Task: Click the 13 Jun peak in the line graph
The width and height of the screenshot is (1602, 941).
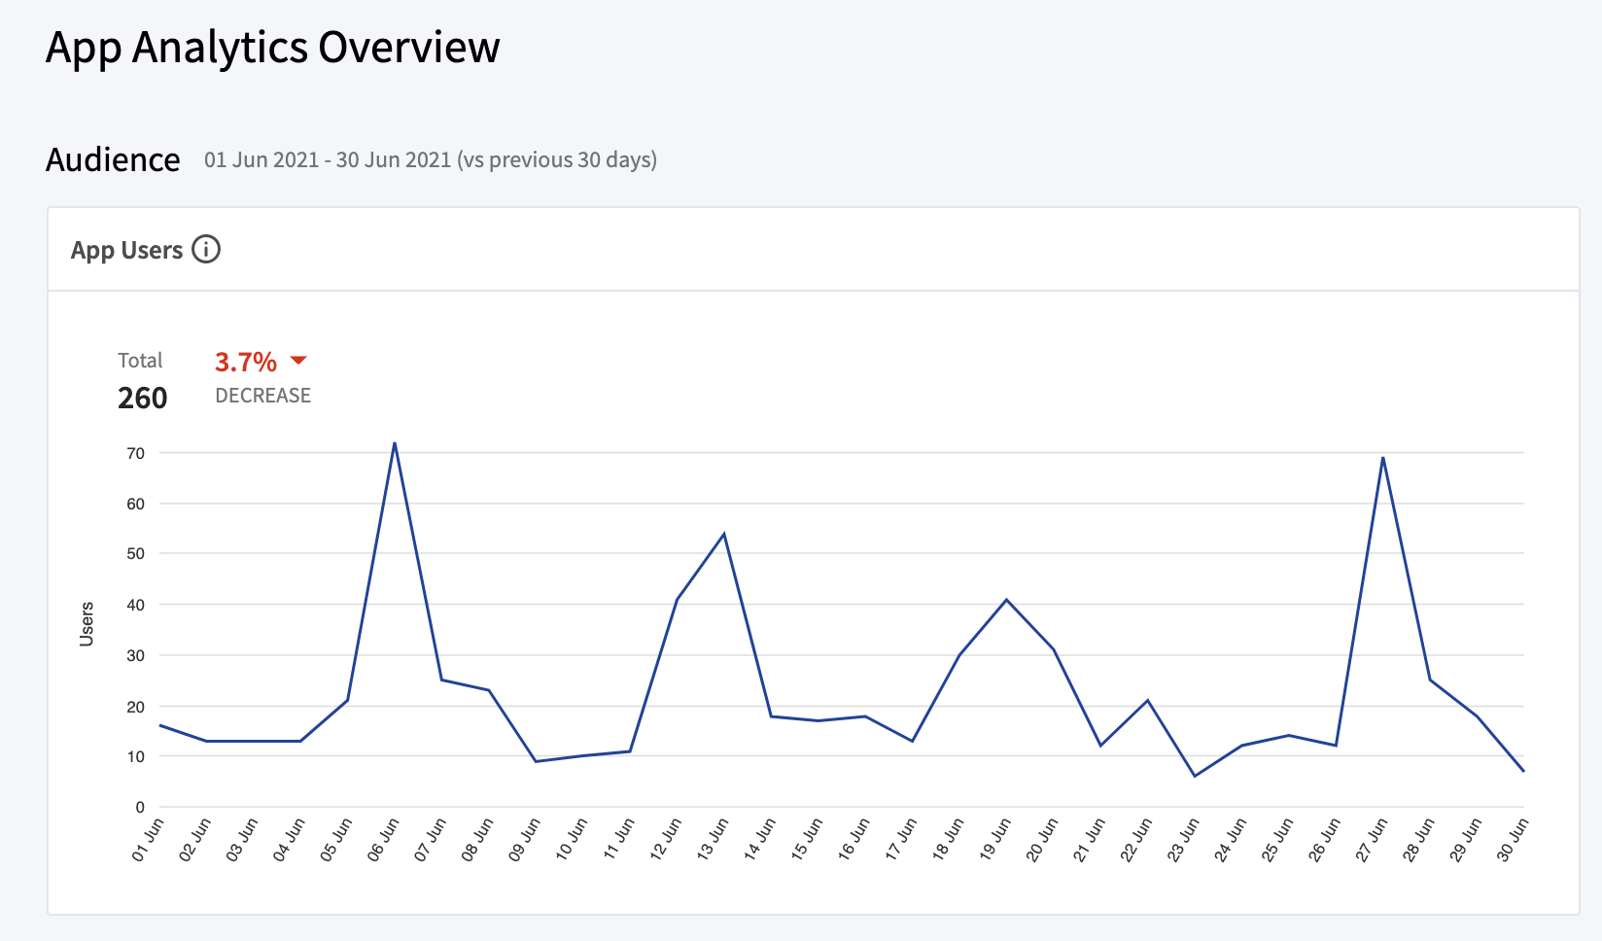Action: click(723, 533)
